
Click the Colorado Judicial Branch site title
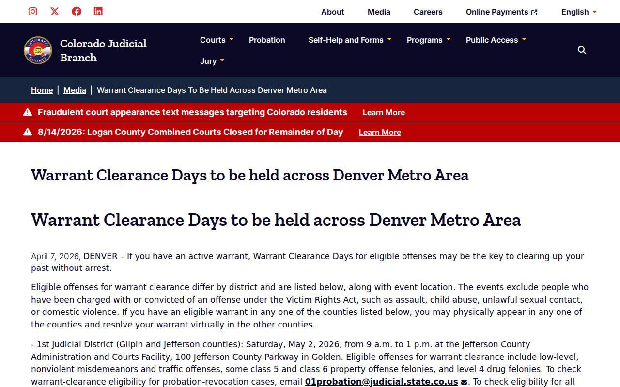103,50
